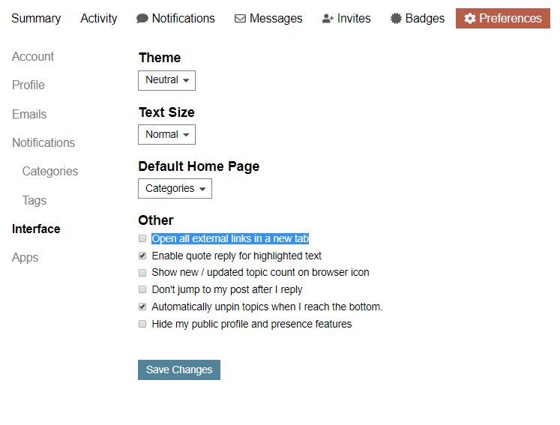This screenshot has width=560, height=425.
Task: Open the Neutral theme dropdown
Action: [166, 80]
